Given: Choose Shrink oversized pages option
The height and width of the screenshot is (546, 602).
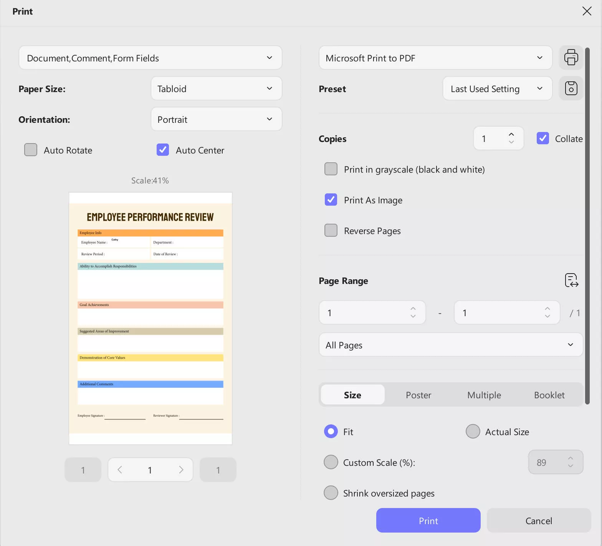Looking at the screenshot, I should [x=331, y=493].
